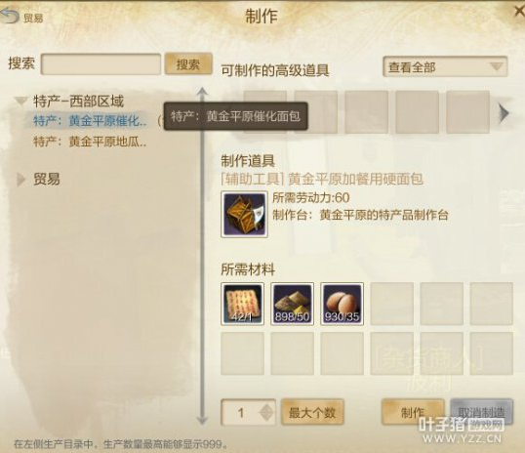Click the quantity stepper arrows
Screen dimensions: 525x453
266,413
